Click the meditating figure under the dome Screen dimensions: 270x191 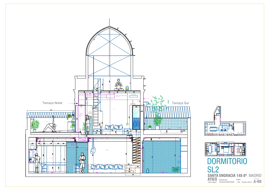click(119, 85)
